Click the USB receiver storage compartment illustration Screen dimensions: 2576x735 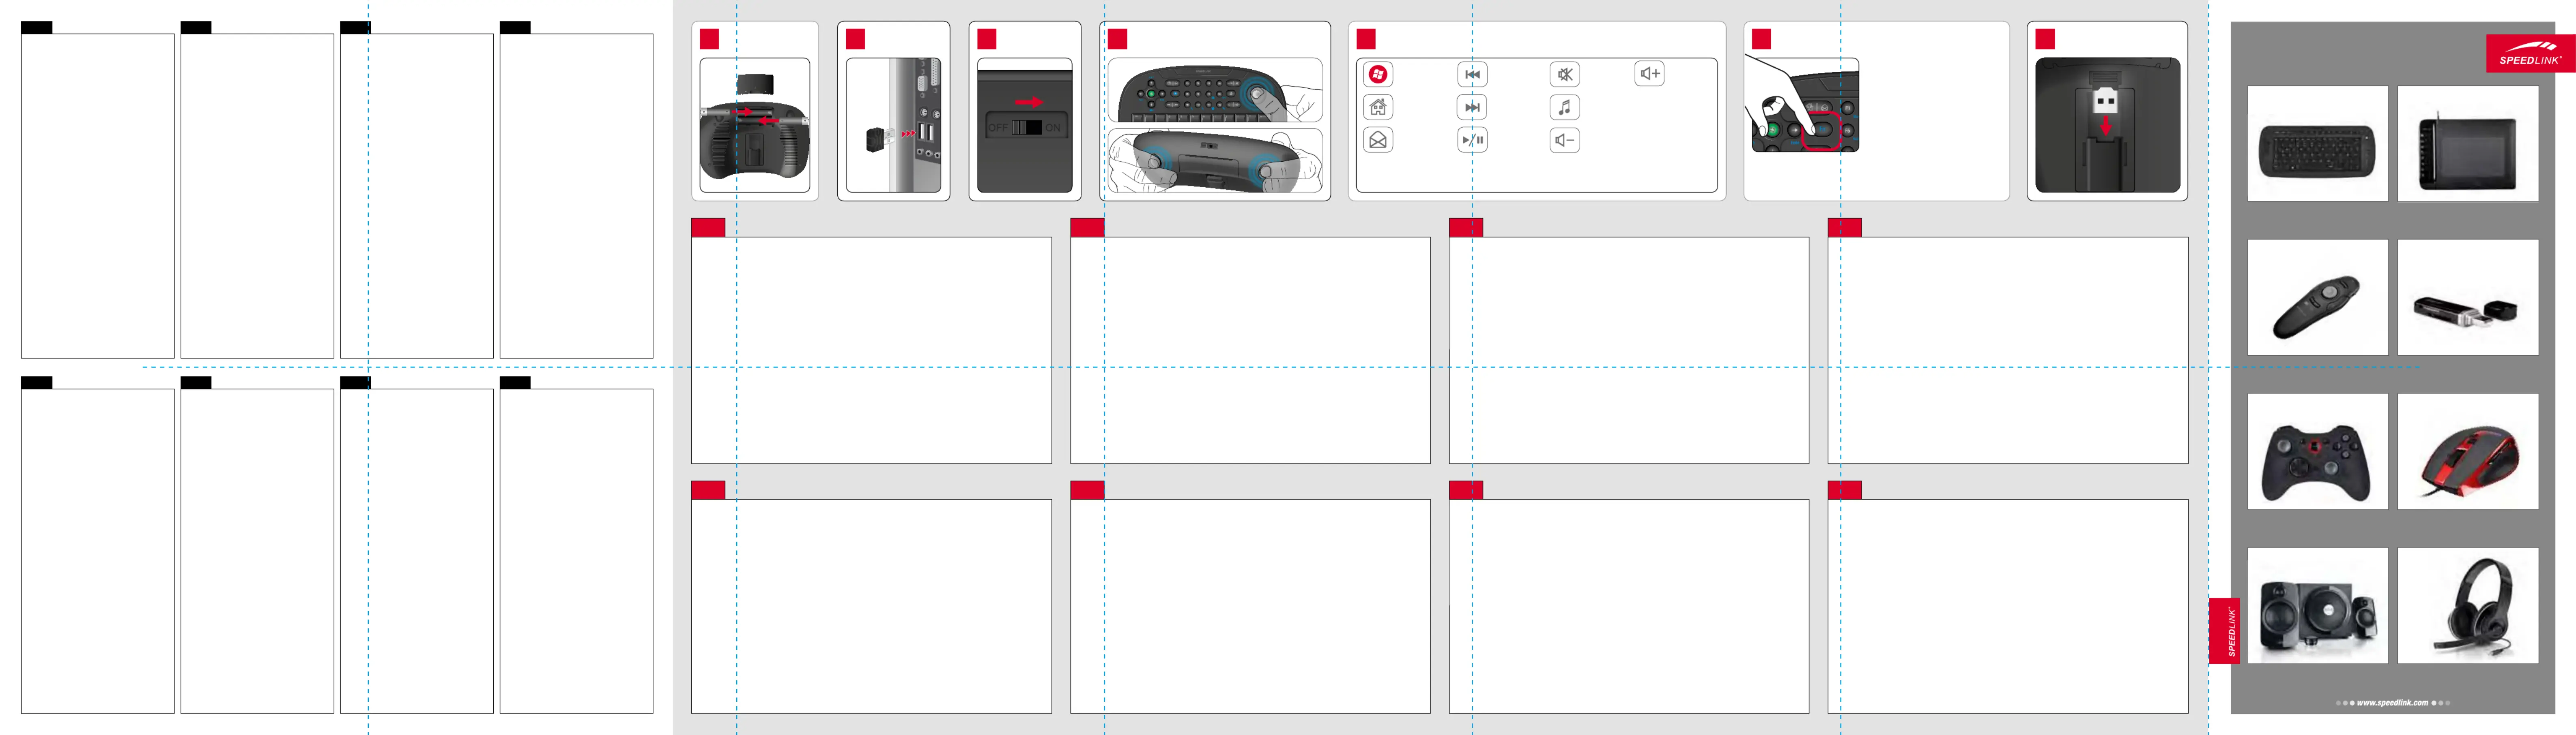[2107, 125]
